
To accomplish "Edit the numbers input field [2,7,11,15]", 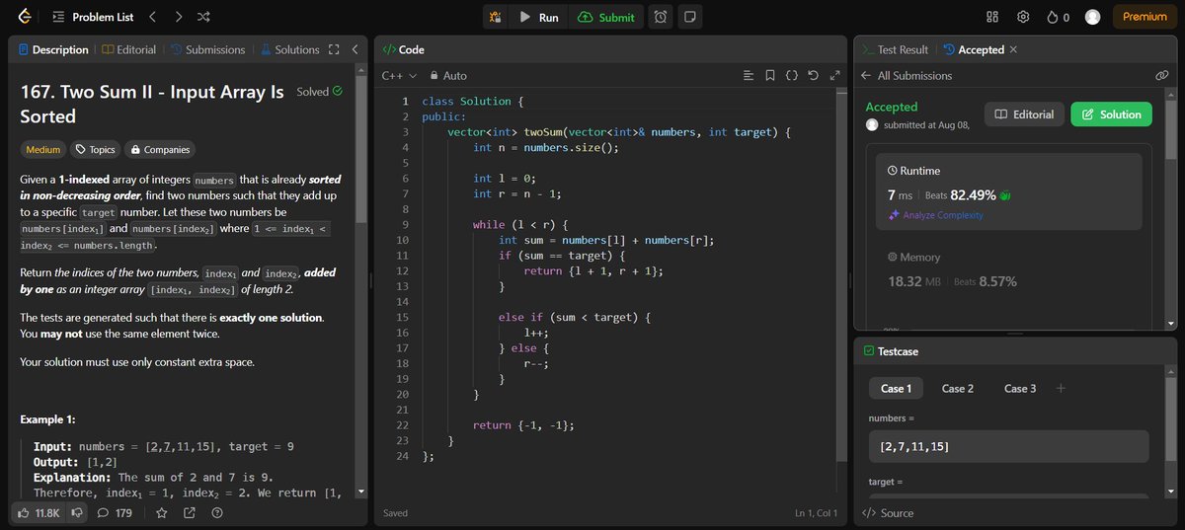I will (1008, 446).
